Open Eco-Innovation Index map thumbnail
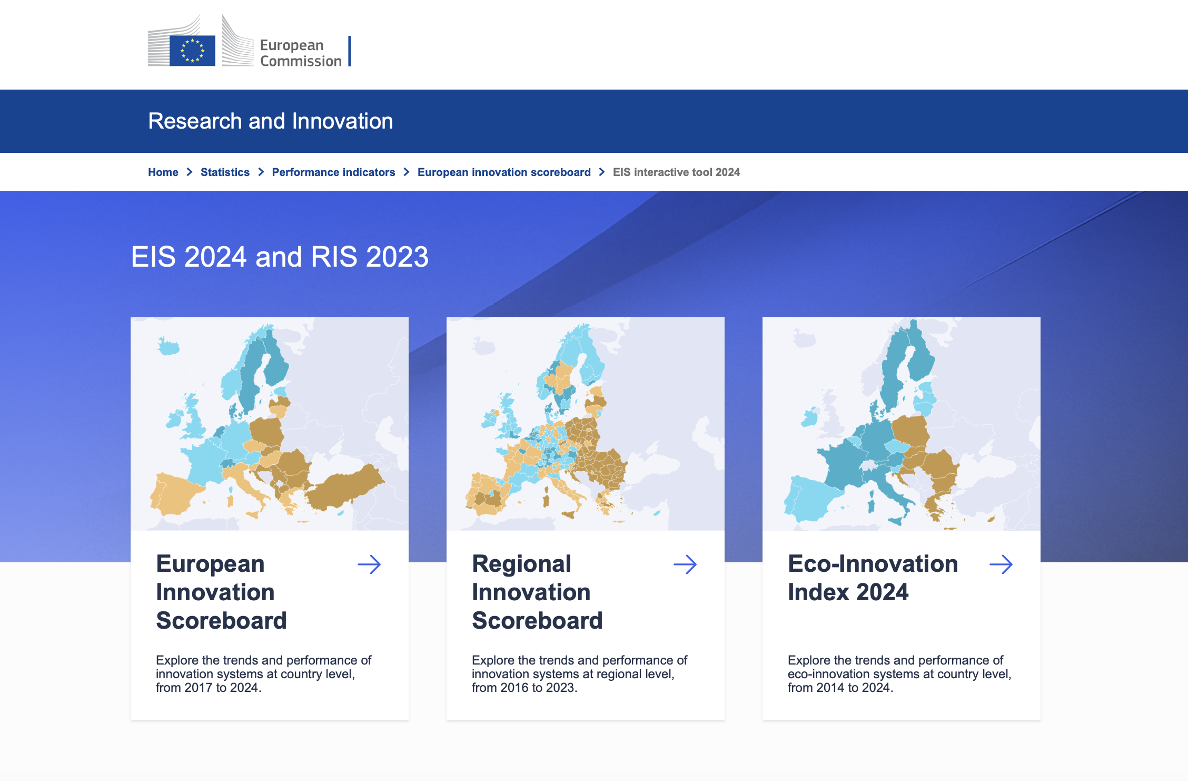 (x=902, y=424)
